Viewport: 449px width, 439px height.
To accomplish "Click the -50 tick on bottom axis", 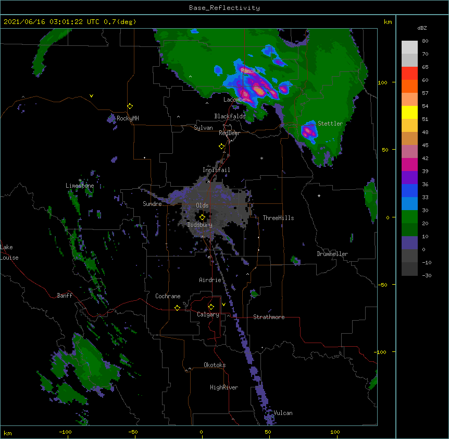I will [x=133, y=432].
